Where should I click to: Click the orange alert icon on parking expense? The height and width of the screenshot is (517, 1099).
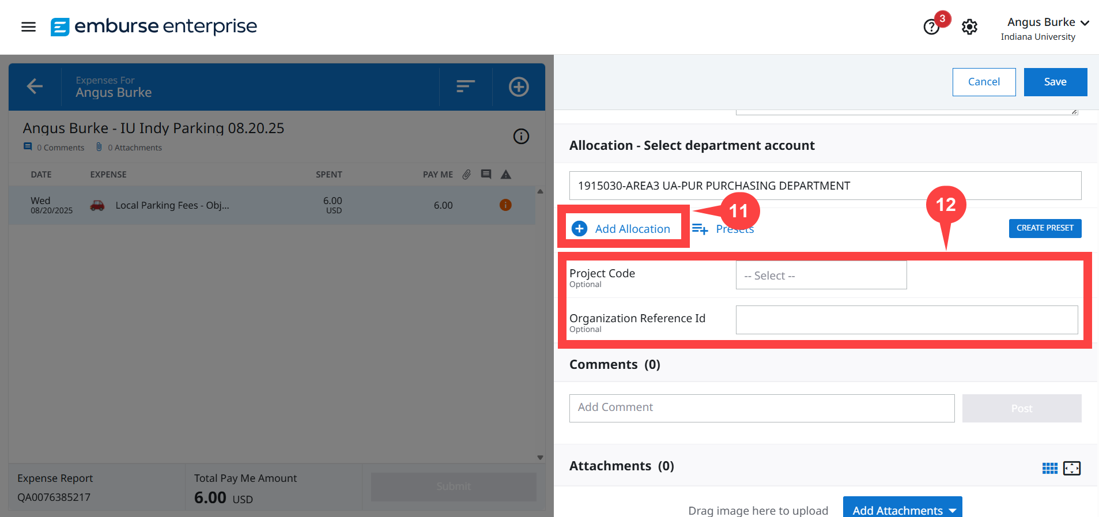click(x=505, y=205)
